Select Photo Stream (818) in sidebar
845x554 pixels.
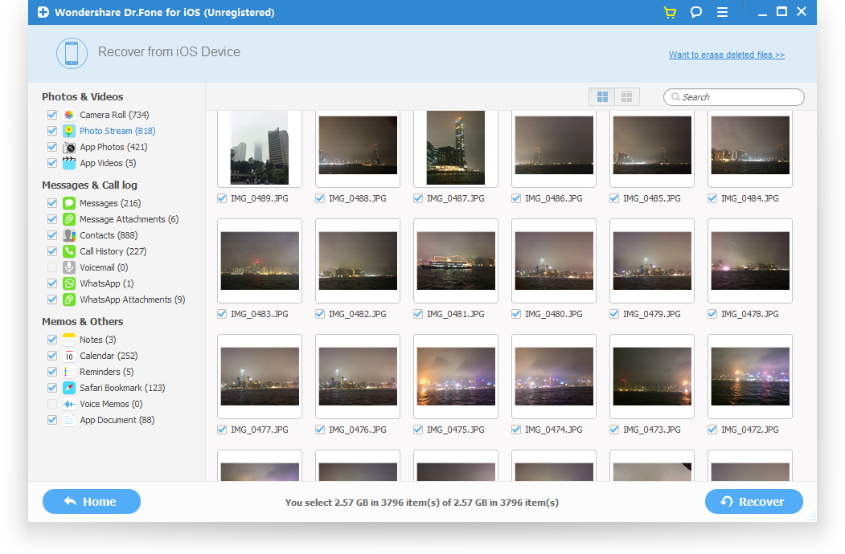(117, 131)
